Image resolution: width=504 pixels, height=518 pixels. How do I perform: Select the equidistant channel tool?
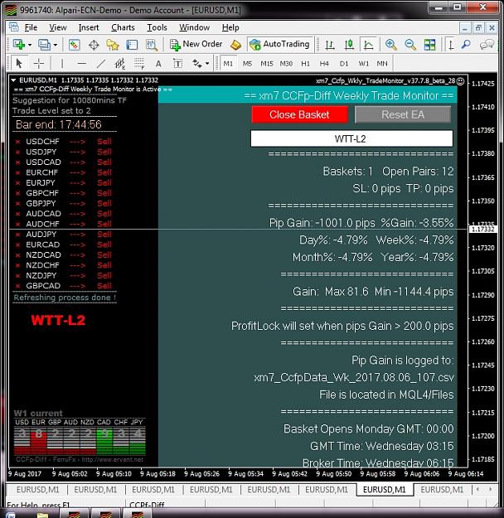[x=119, y=64]
